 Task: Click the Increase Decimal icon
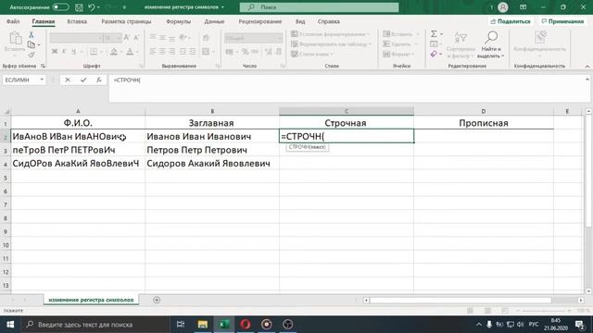click(268, 52)
